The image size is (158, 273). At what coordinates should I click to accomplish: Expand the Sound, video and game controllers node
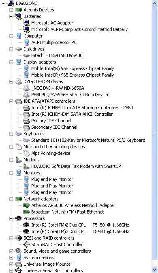click(11, 251)
